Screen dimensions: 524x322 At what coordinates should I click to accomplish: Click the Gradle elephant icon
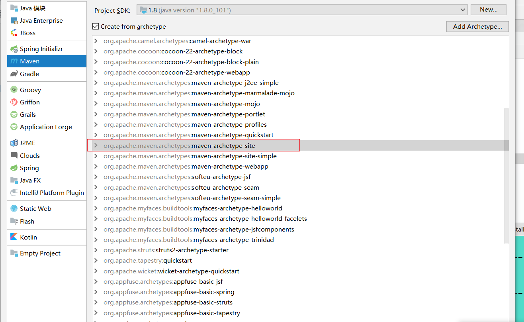tap(14, 74)
